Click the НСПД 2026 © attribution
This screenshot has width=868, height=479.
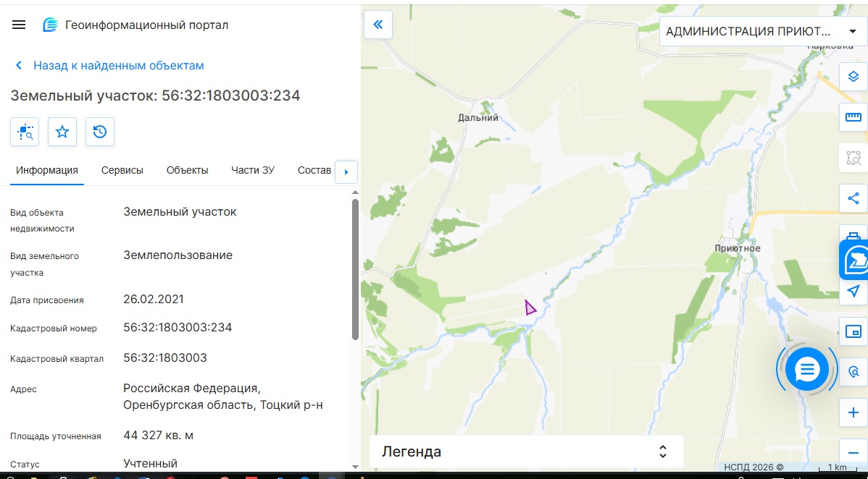pyautogui.click(x=754, y=467)
